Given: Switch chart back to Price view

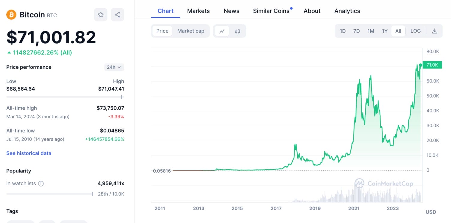Looking at the screenshot, I should tap(162, 31).
